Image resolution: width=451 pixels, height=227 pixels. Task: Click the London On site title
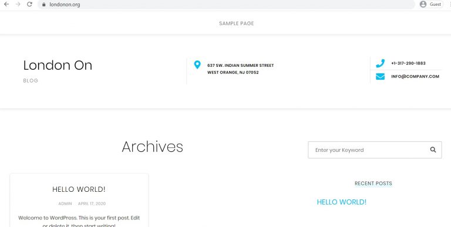(58, 65)
